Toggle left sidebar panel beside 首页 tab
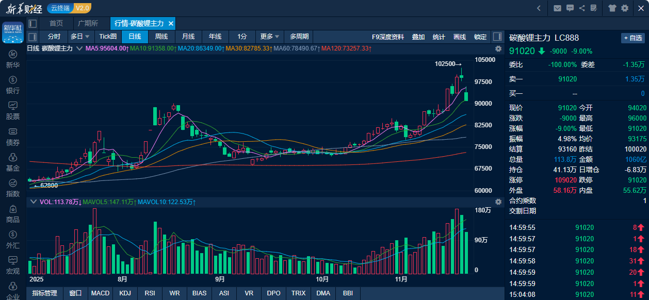Viewport: 649px width, 300px height. pyautogui.click(x=33, y=23)
